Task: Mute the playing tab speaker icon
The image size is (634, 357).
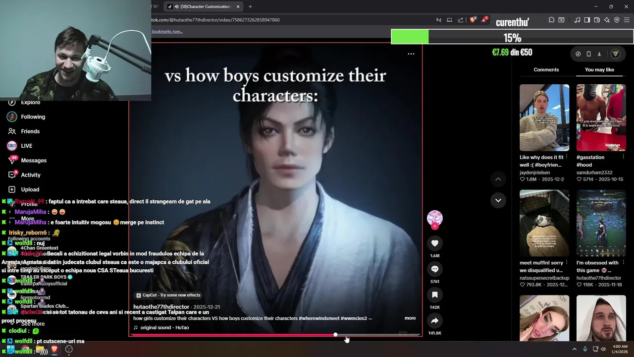Action: pos(177,6)
